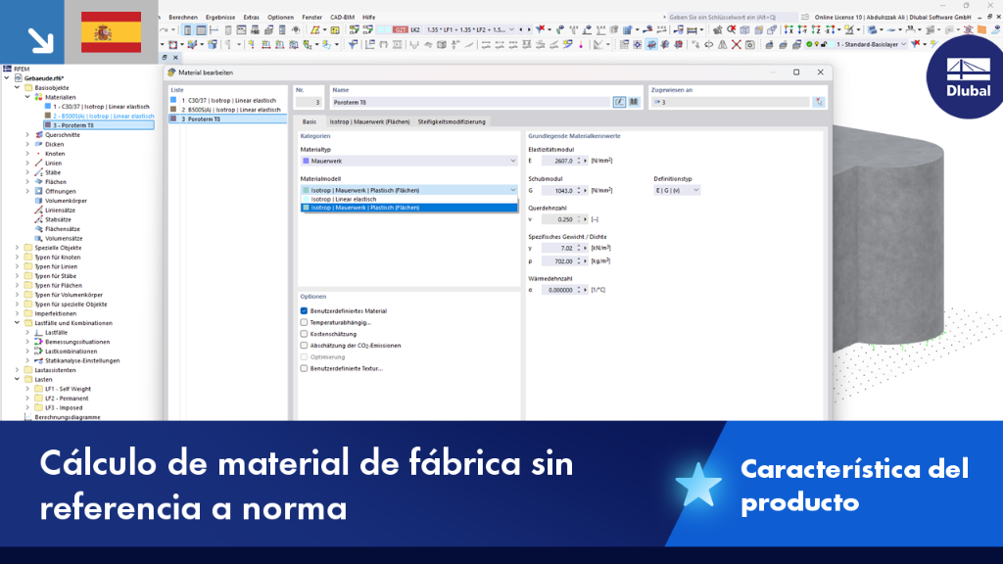Select LF3 - Imposed in the tree
This screenshot has height=564, width=1003.
64,407
